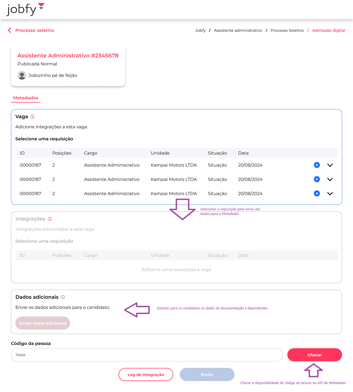Go to Assistente administrativo breadcrumb

pos(238,30)
